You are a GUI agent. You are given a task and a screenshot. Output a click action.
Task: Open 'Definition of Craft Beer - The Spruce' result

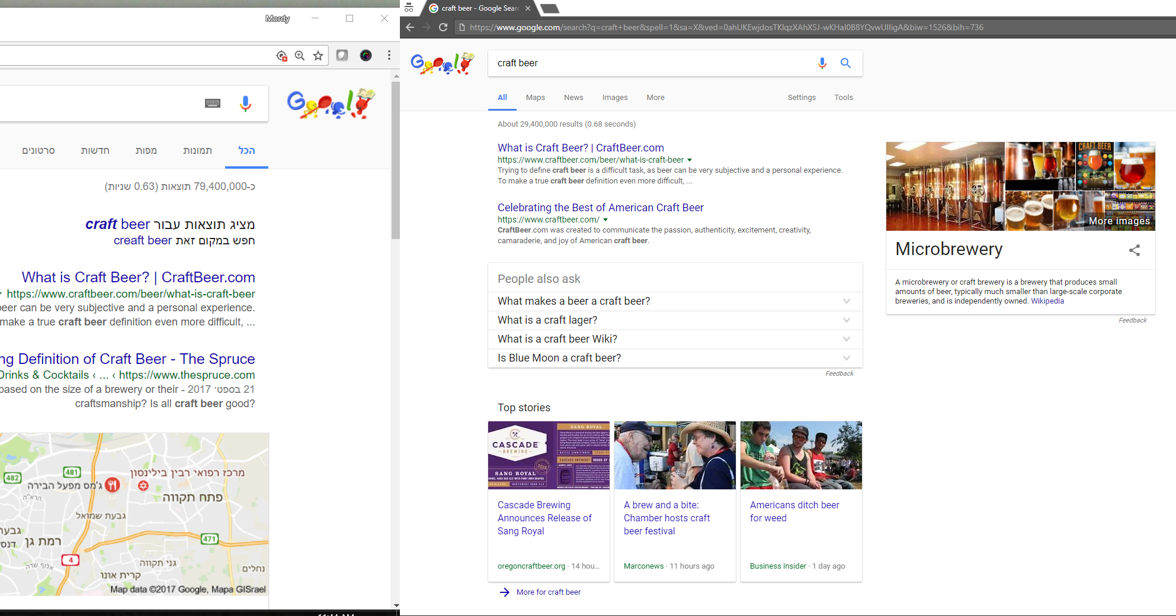tap(127, 359)
